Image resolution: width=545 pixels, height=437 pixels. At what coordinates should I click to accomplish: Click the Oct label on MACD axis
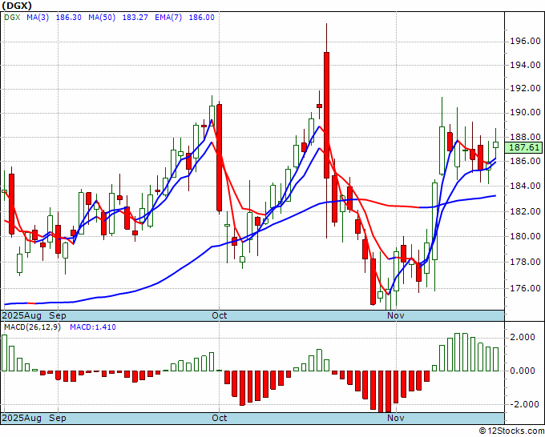[x=220, y=418]
